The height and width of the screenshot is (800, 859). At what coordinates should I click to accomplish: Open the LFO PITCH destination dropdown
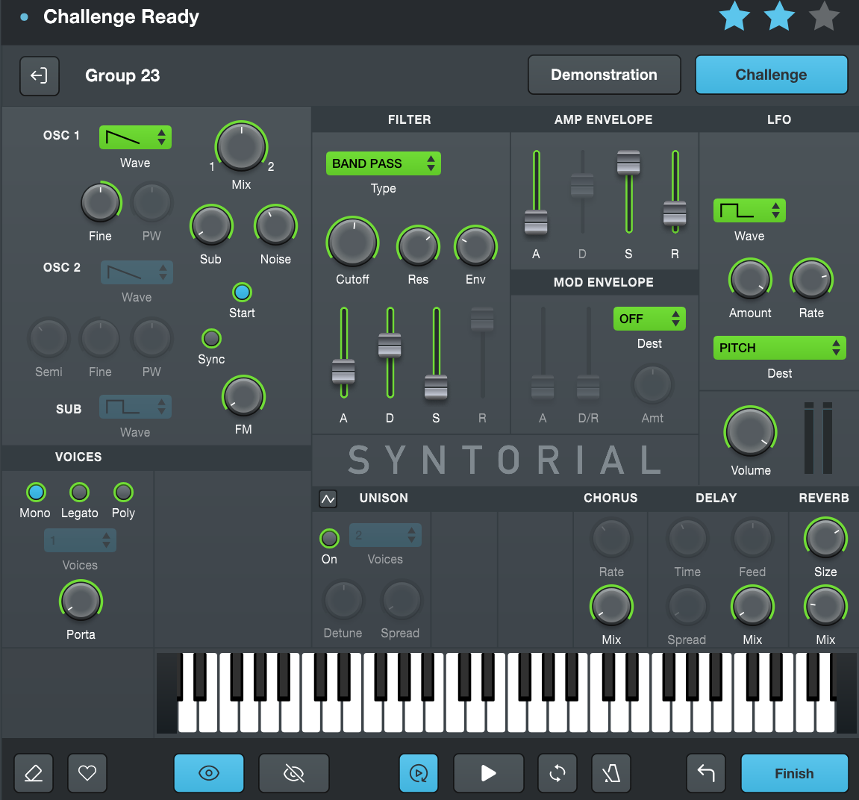pos(779,348)
